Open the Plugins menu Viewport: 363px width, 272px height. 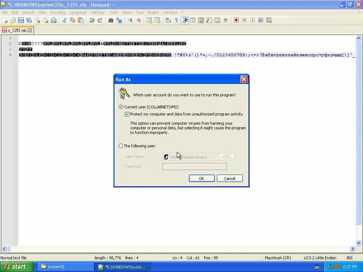[153, 12]
